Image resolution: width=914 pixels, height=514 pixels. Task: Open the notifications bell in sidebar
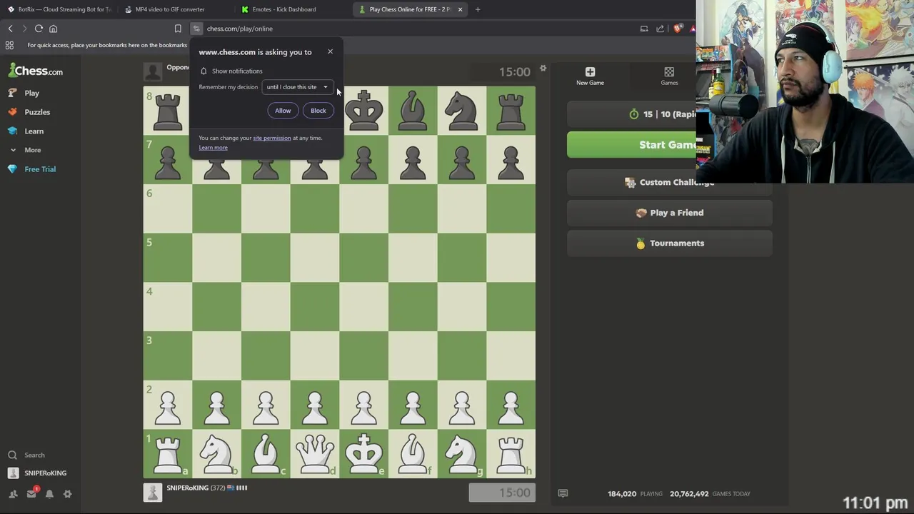pos(49,494)
